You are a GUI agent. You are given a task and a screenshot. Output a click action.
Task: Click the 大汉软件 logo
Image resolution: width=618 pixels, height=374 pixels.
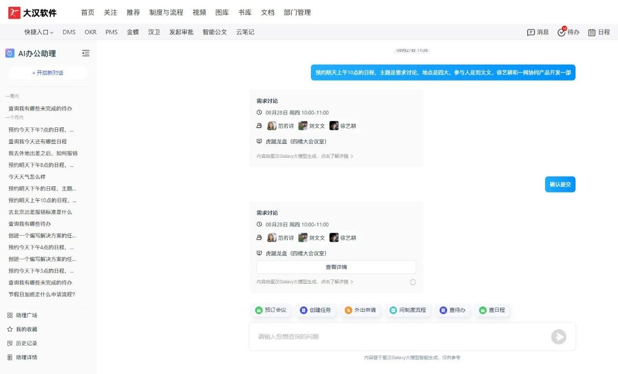(x=32, y=13)
